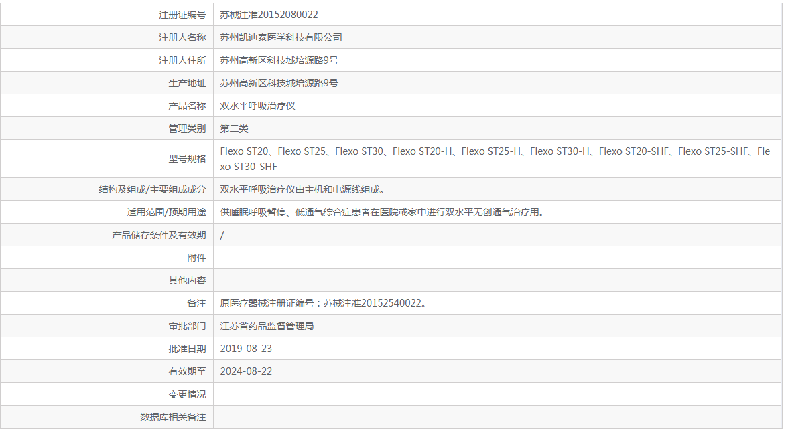Click the label 适用范围/预期用途
Image resolution: width=786 pixels, height=435 pixels.
click(x=166, y=212)
